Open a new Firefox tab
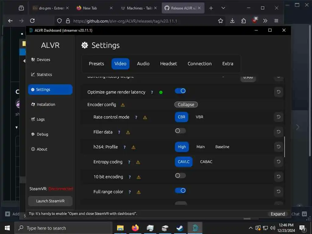The image size is (312, 234). pos(211,8)
